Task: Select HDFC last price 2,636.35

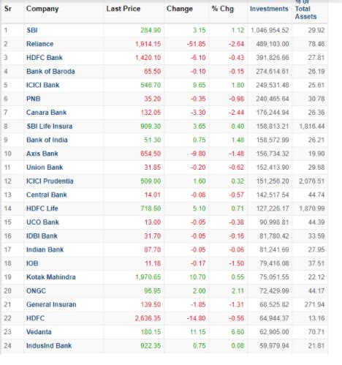Action: (148, 318)
